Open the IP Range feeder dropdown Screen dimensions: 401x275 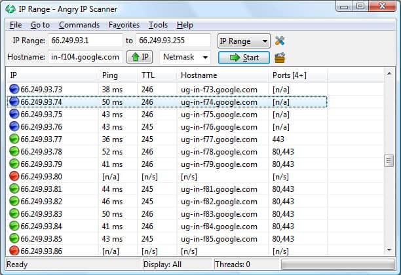point(244,41)
